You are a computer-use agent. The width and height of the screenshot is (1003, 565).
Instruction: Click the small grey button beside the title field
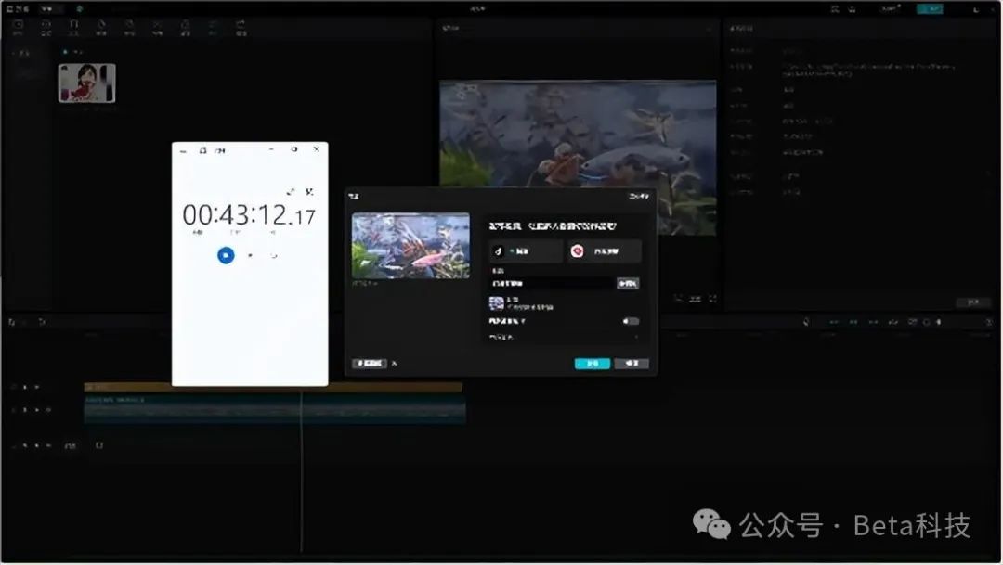coord(628,283)
